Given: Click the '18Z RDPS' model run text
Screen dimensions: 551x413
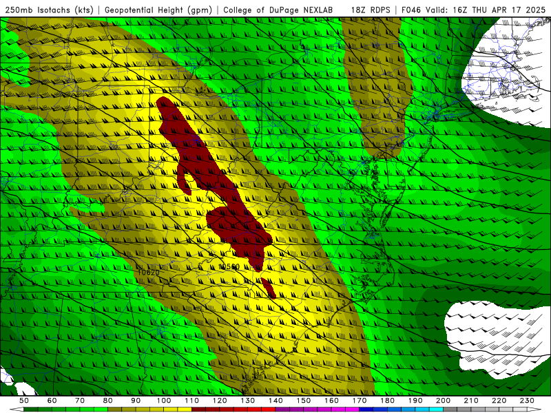Looking at the screenshot, I should tap(371, 10).
